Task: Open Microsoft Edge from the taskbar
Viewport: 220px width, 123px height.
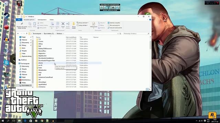Action: 25,121
